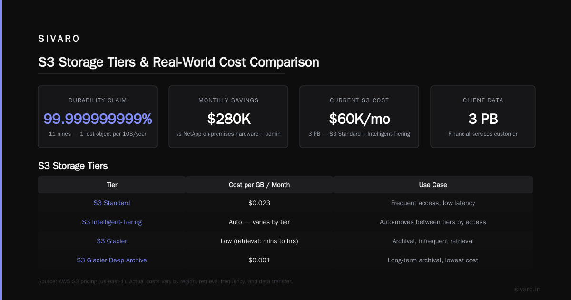Click the DURABILITY CLAIM label
571x300 pixels.
tap(98, 100)
